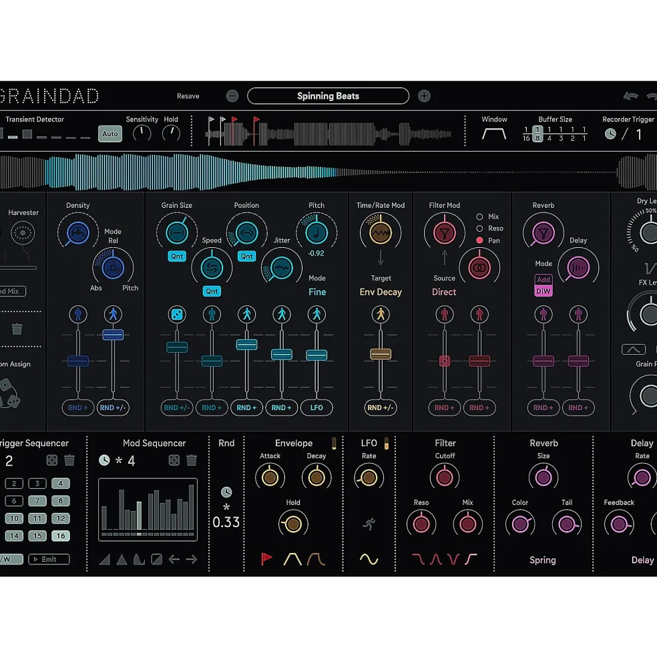The width and height of the screenshot is (657, 658).
Task: Toggle the Transient Detector Auto button
Action: click(x=110, y=134)
